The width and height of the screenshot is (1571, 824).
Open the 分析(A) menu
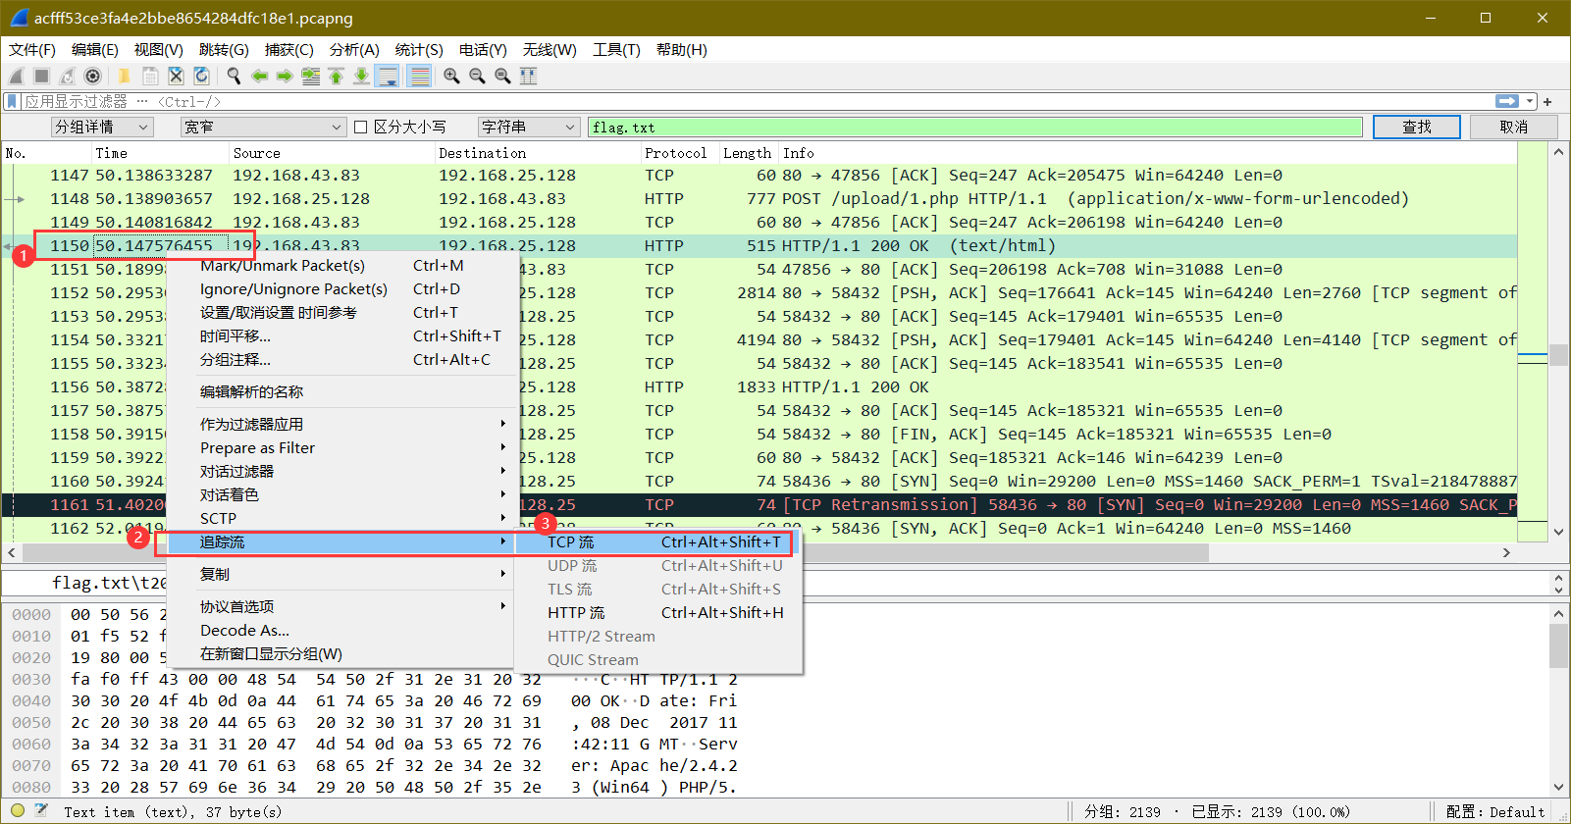[x=354, y=49]
